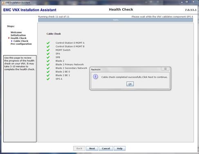Click the checkmark for MGMT Switch

pos(48,50)
